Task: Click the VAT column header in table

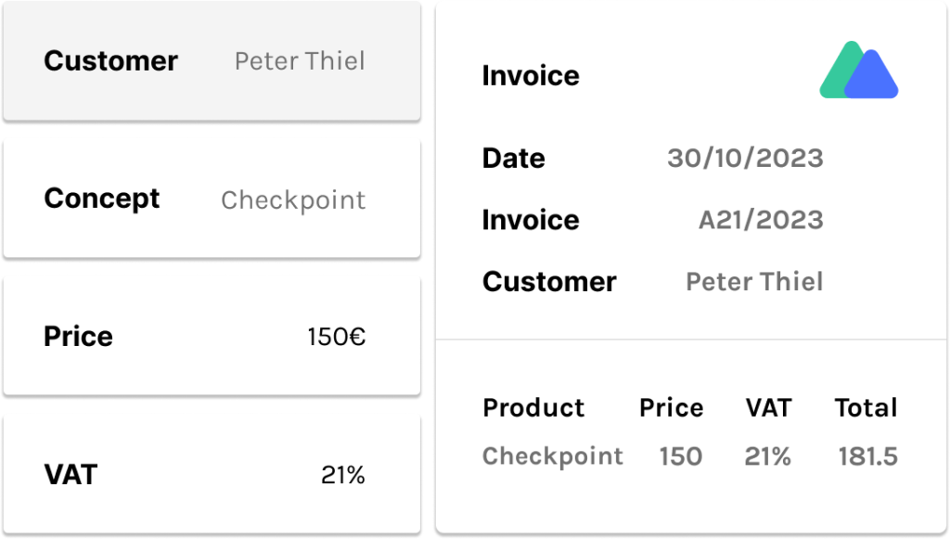Action: pos(768,407)
